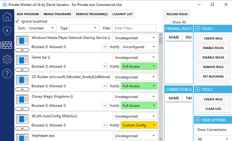The image size is (232, 141).
Task: Open the Settings gear sidebar icon
Action: (x=7, y=59)
